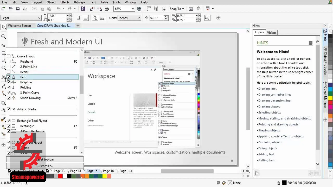Click the Treat as filled icon

click(x=207, y=18)
